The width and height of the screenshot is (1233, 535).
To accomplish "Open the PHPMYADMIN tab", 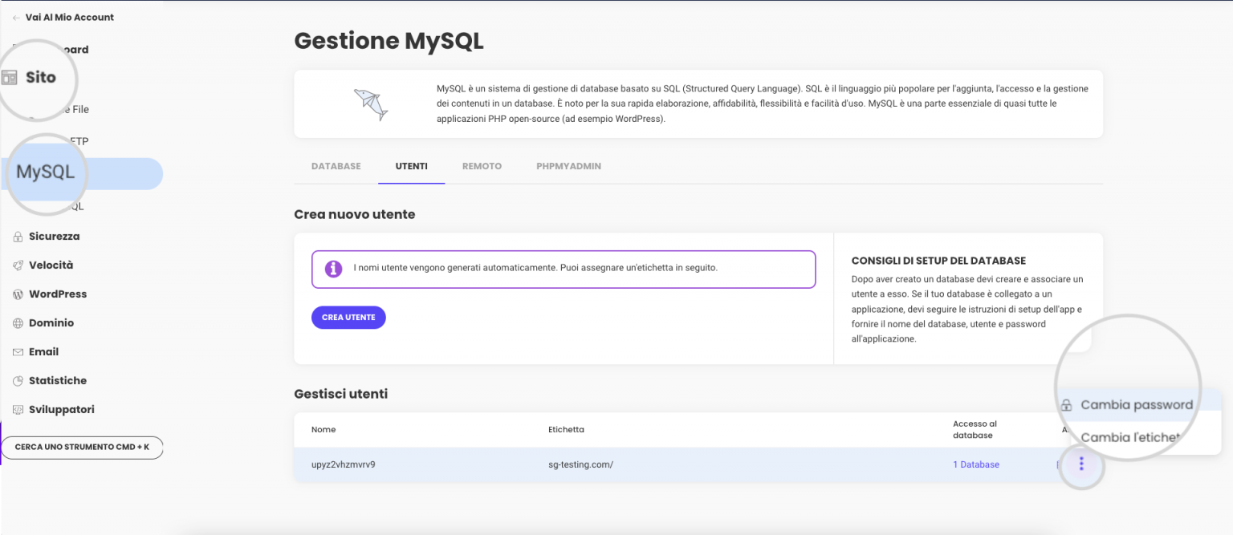I will (568, 166).
